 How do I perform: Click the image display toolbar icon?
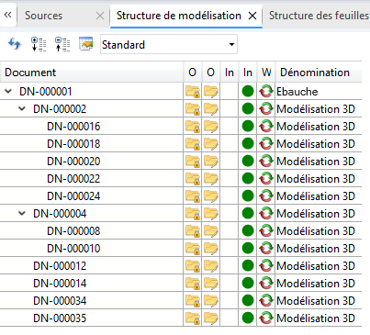pos(86,44)
